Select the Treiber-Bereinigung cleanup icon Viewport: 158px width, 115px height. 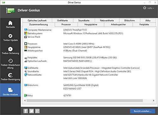[x=10, y=75]
